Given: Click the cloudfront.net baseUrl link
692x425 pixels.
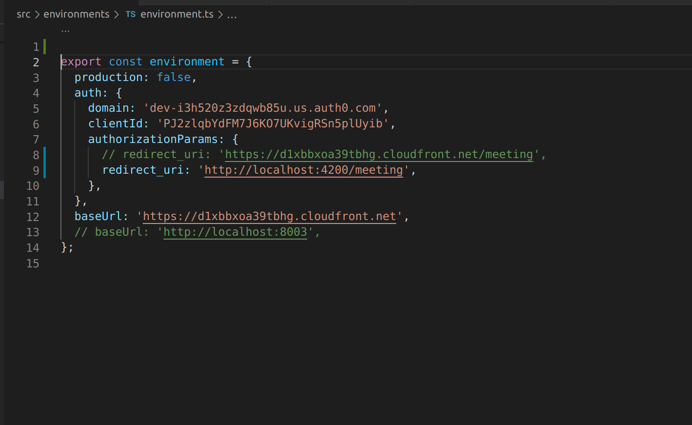Looking at the screenshot, I should click(x=269, y=216).
